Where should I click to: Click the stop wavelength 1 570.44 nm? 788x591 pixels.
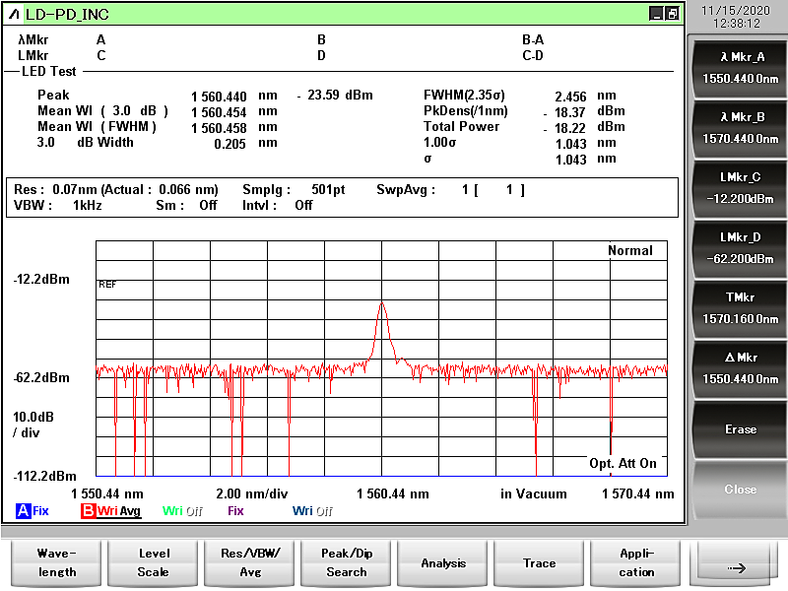637,494
